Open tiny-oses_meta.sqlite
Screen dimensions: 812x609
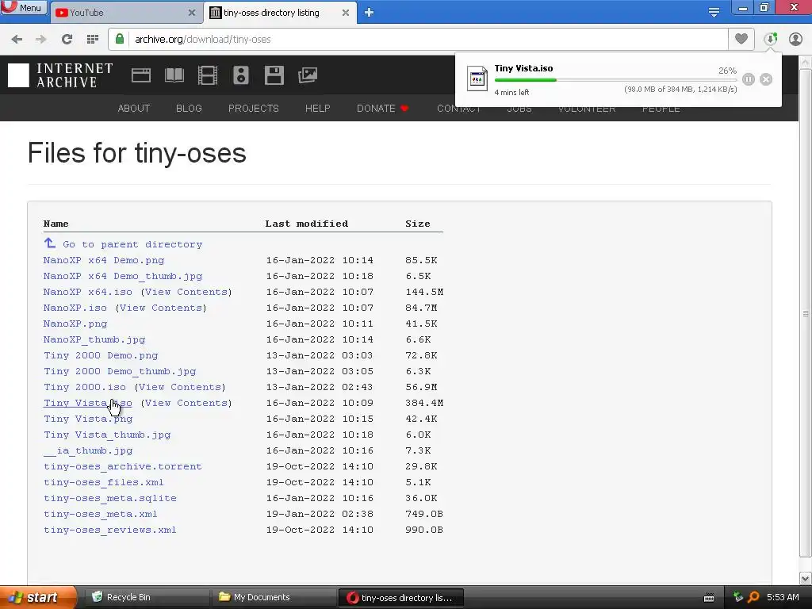[x=109, y=498]
